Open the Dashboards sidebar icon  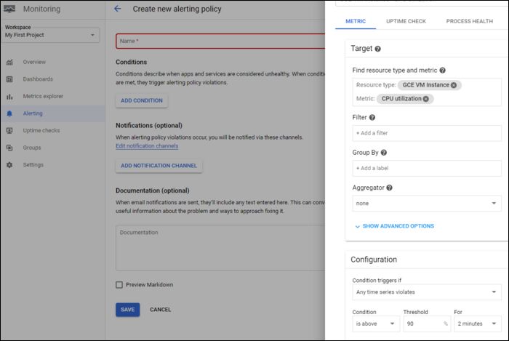[9, 79]
